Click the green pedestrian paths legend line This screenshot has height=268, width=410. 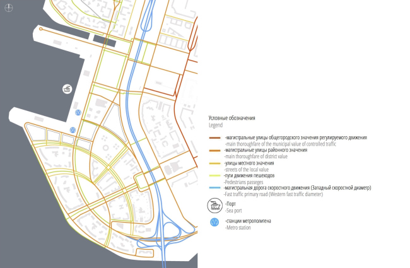pyautogui.click(x=216, y=175)
